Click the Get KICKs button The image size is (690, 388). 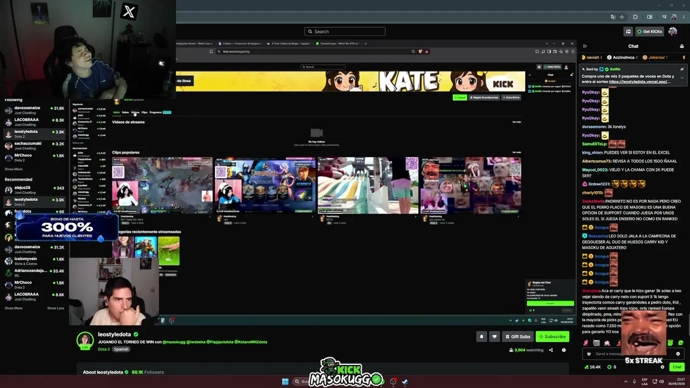[x=650, y=31]
